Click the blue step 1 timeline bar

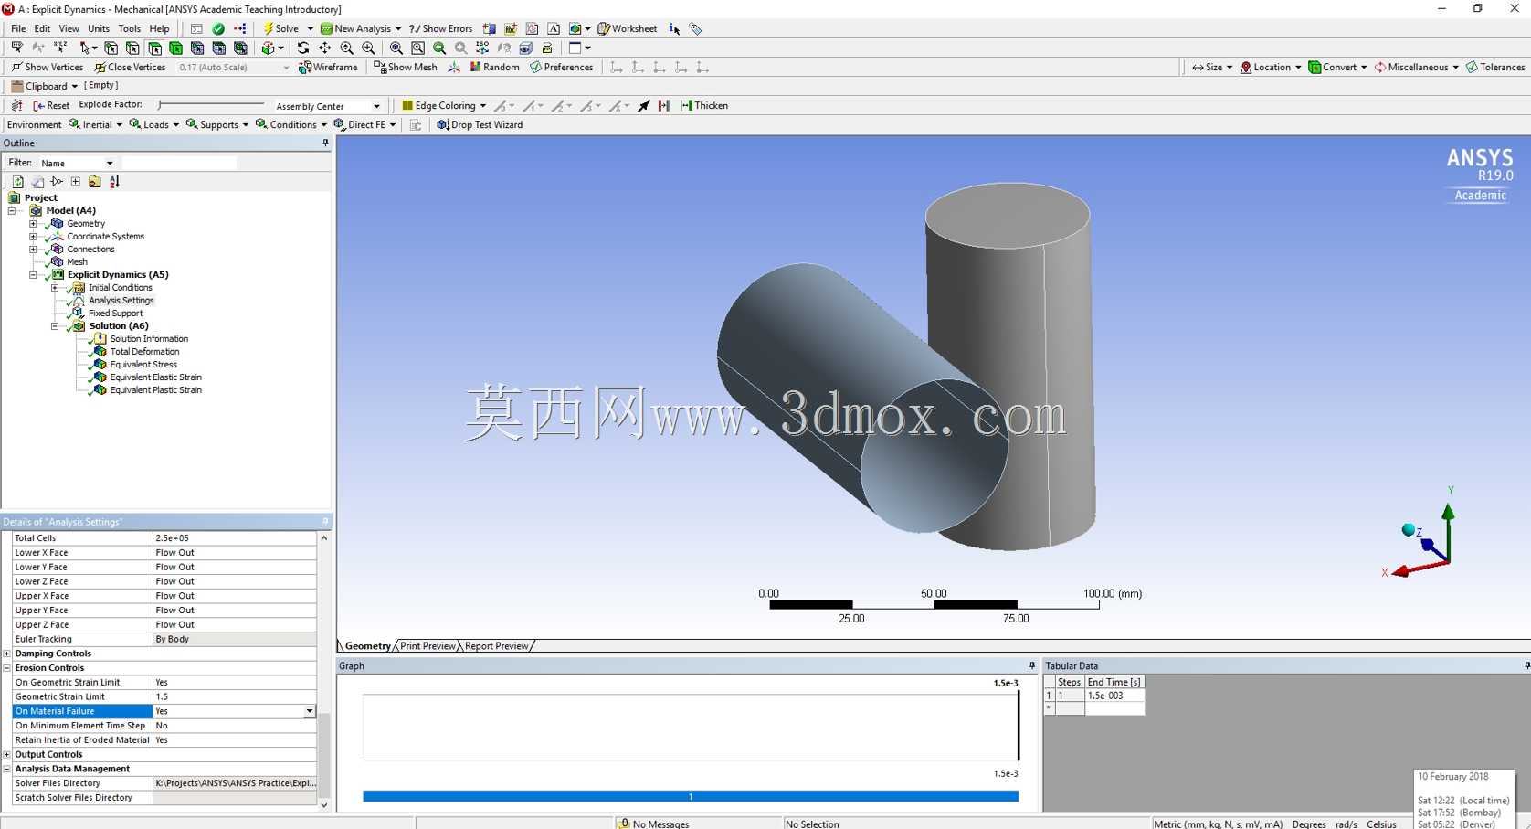point(691,797)
